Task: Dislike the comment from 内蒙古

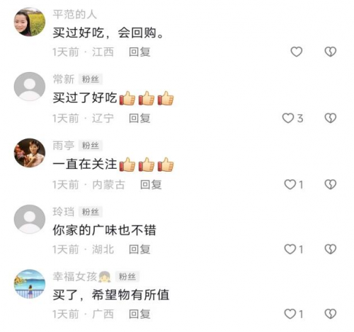Action: (x=331, y=184)
